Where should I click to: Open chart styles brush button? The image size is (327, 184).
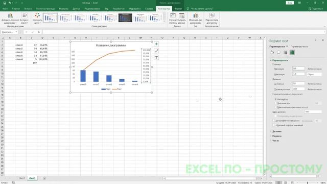(156, 51)
